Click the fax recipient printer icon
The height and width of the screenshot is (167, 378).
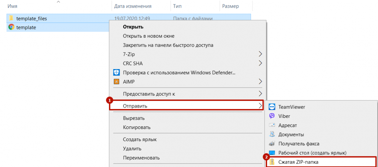click(x=272, y=144)
